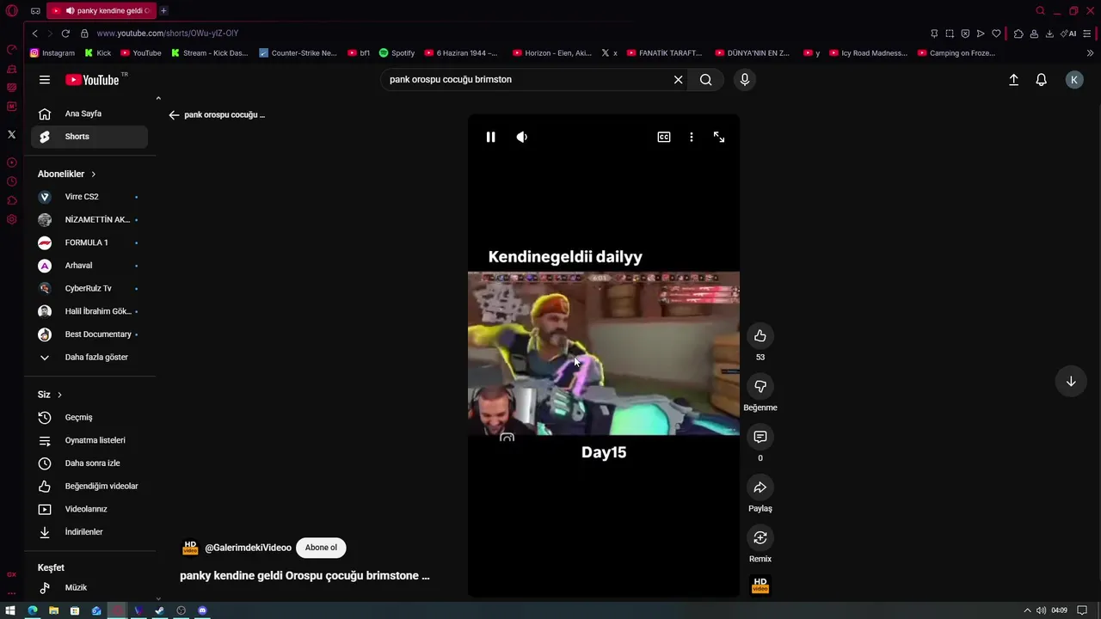Open Discord from the taskbar
The image size is (1101, 619).
pyautogui.click(x=202, y=610)
